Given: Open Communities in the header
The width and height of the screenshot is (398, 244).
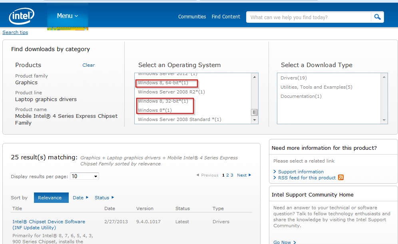Looking at the screenshot, I should [x=192, y=17].
